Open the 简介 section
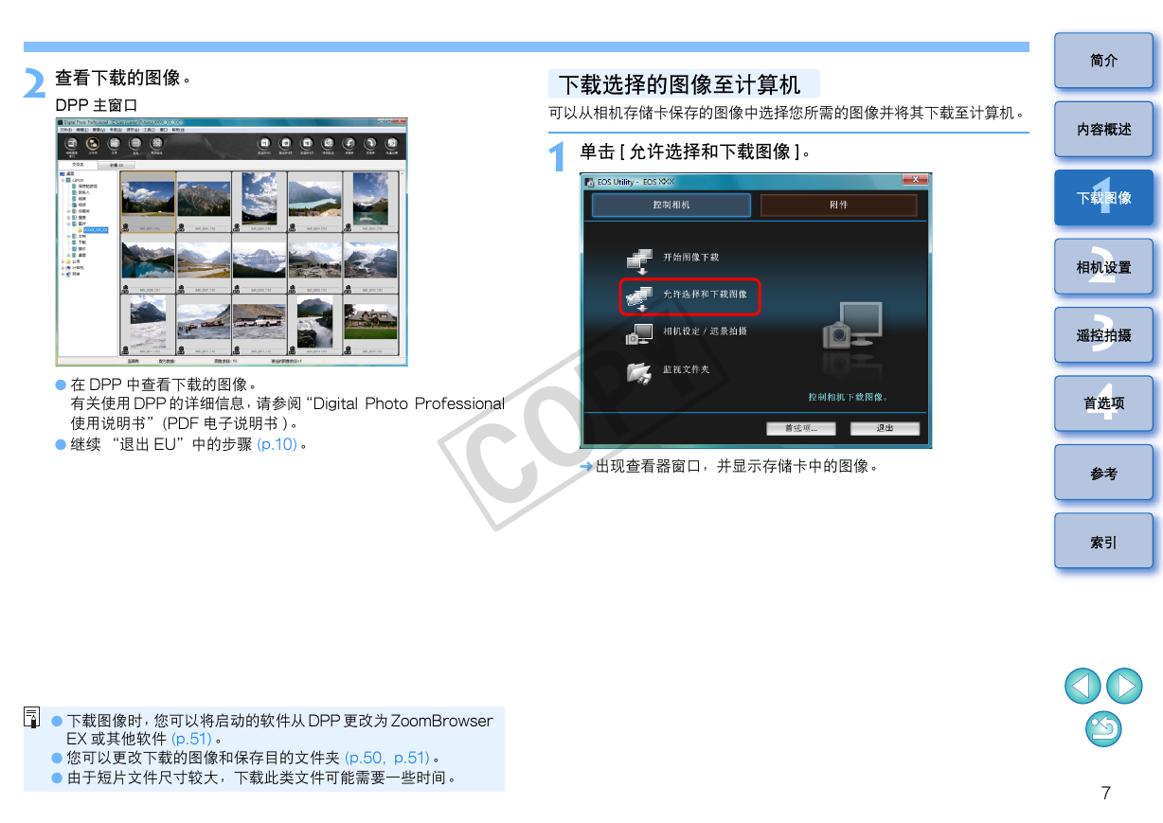This screenshot has height=823, width=1163. click(1103, 61)
